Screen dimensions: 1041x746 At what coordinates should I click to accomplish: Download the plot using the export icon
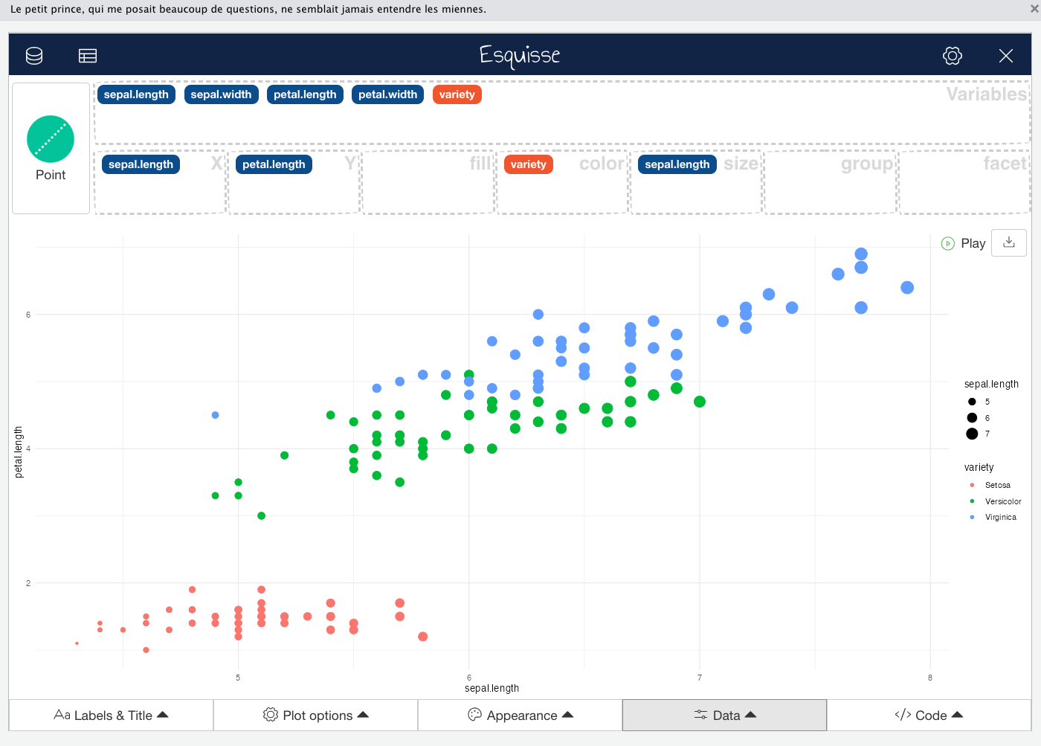(x=1009, y=242)
